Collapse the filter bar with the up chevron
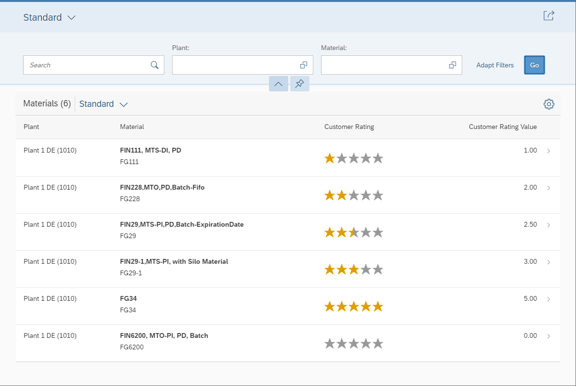576x386 pixels. [x=278, y=83]
